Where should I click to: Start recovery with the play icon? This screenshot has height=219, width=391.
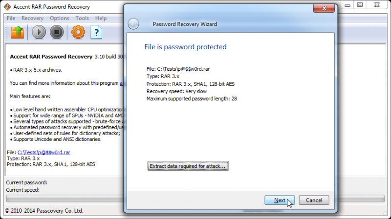39,32
